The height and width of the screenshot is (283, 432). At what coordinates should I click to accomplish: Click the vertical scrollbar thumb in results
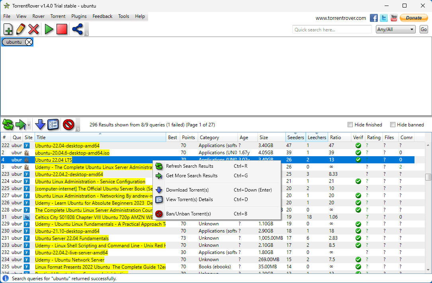coord(428,177)
